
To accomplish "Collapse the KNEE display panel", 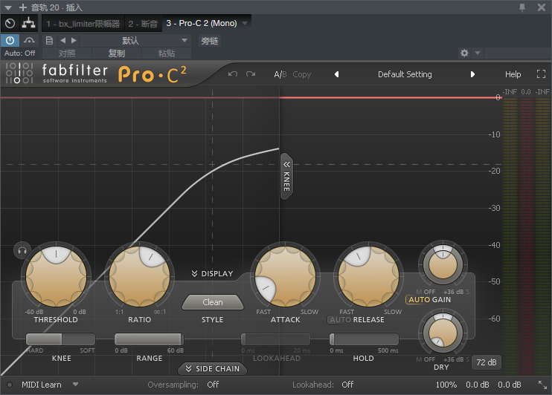I will pos(286,176).
